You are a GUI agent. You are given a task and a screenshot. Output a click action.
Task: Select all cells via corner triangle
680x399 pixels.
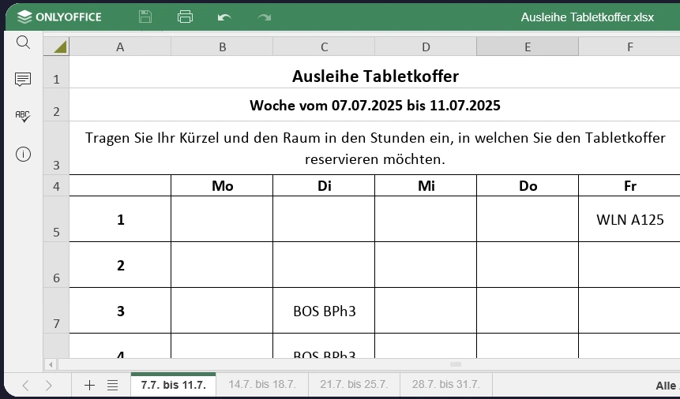(60, 47)
